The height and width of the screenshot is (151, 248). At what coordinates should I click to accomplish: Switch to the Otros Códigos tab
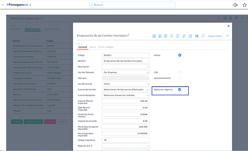pos(106,47)
